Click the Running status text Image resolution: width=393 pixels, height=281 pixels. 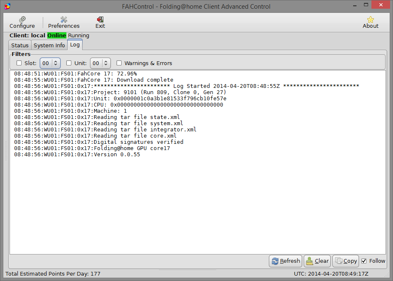(x=78, y=36)
